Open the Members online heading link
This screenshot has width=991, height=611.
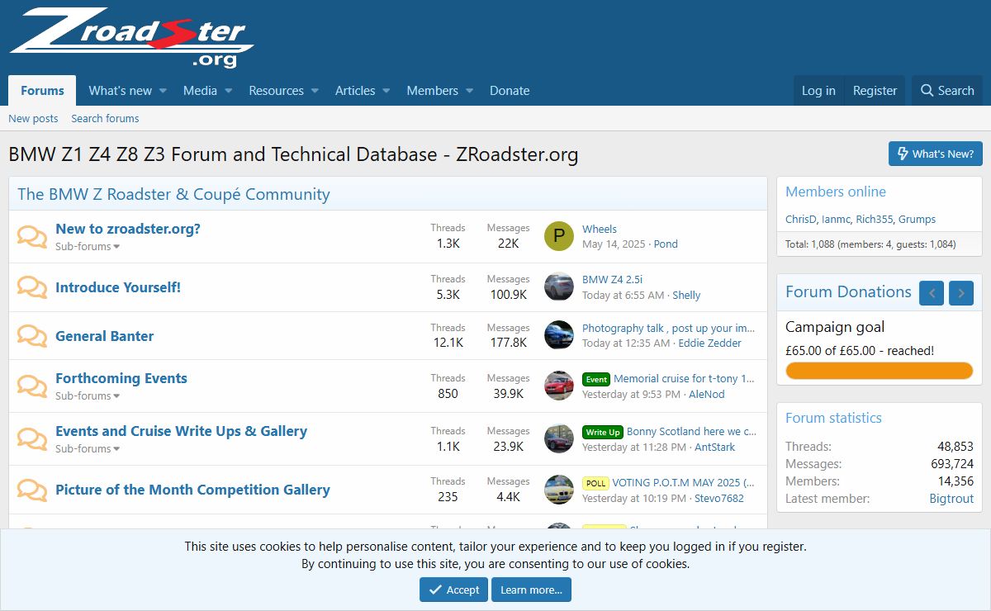[x=835, y=192]
